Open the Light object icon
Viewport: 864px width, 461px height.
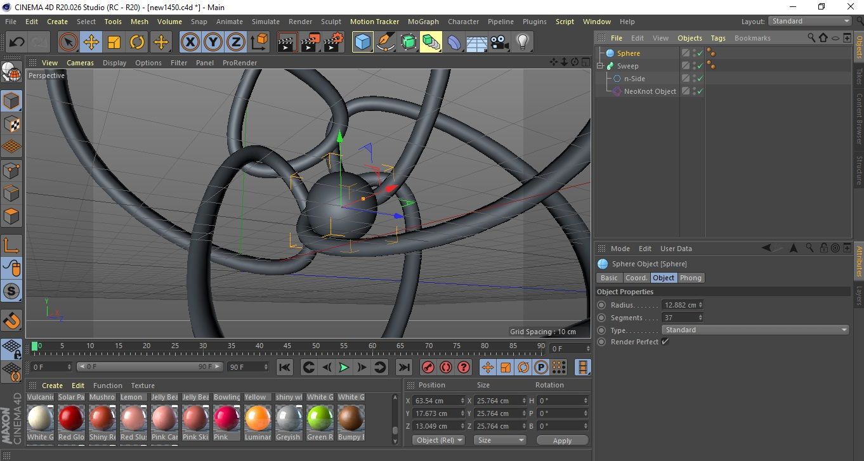coord(522,42)
